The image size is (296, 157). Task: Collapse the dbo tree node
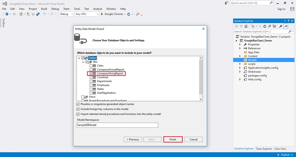click(83, 62)
